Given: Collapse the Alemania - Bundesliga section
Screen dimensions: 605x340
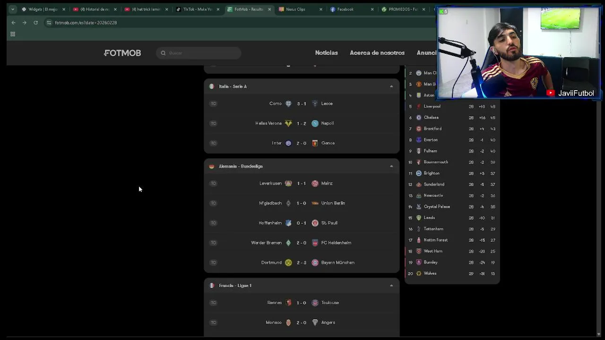Looking at the screenshot, I should click(391, 166).
